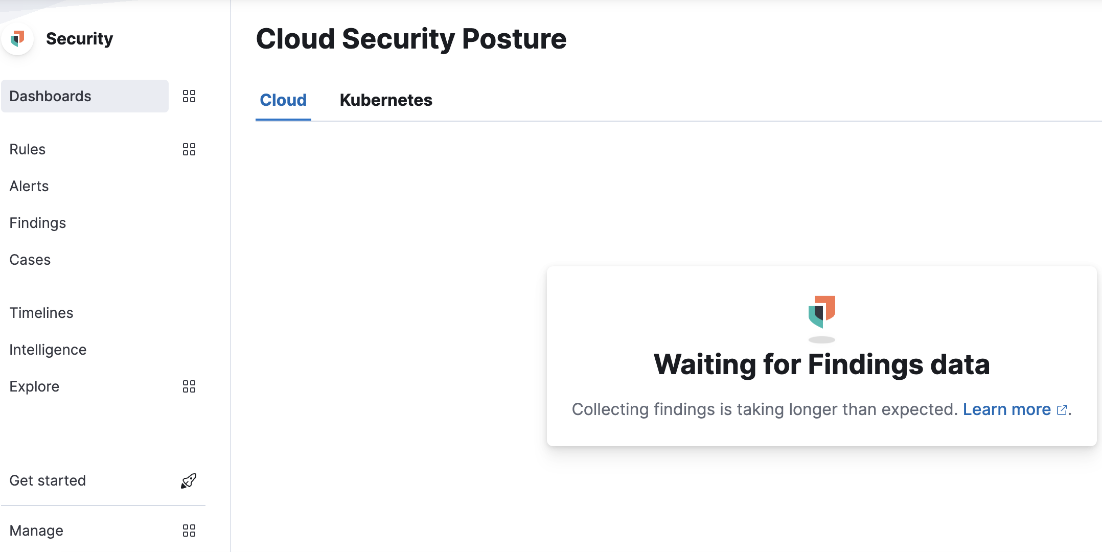Open the Learn more link
1102x552 pixels.
pos(1006,409)
